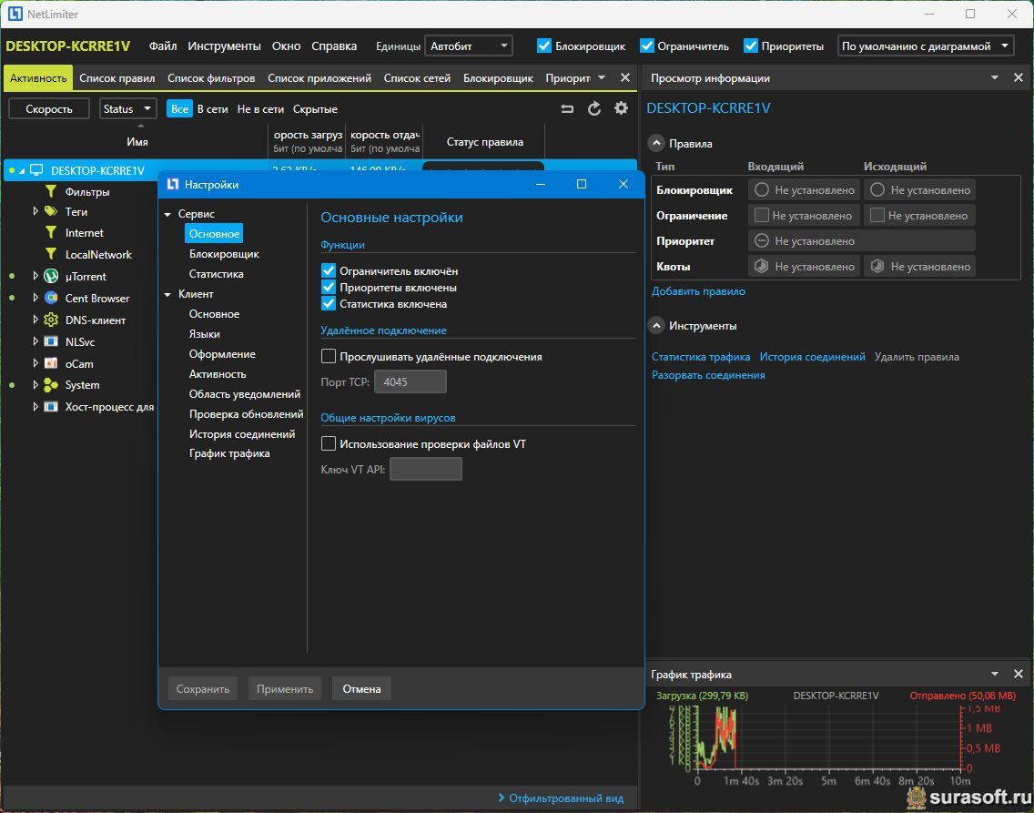Image resolution: width=1034 pixels, height=813 pixels.
Task: Click the NLSvc process icon
Action: pyautogui.click(x=51, y=341)
